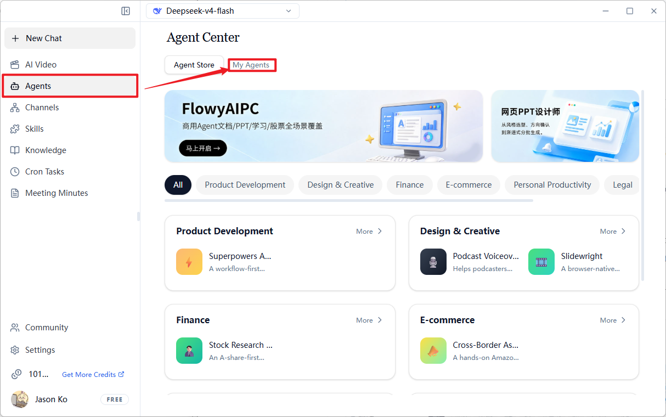Click the credits coin icon
Image resolution: width=666 pixels, height=417 pixels.
(17, 374)
